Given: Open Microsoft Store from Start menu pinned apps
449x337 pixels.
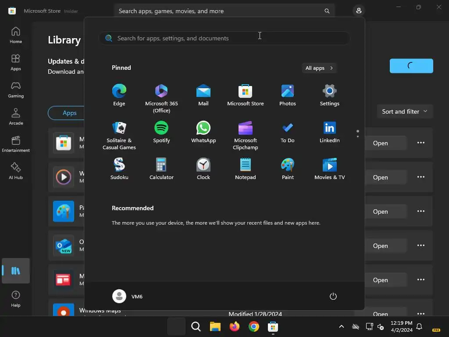Looking at the screenshot, I should (x=246, y=95).
